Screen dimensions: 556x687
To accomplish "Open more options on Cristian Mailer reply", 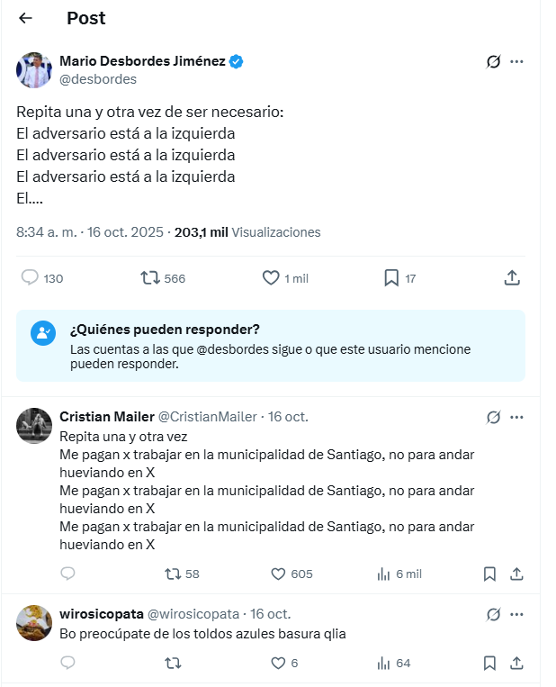I will [516, 417].
